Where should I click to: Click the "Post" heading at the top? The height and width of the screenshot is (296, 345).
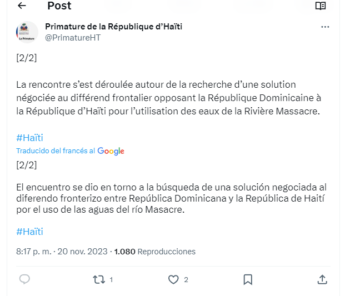[59, 6]
